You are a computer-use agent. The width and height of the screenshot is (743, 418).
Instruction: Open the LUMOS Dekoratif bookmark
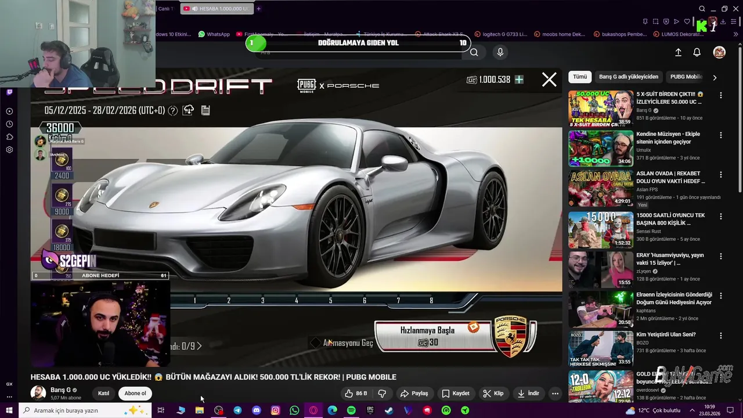(x=678, y=34)
